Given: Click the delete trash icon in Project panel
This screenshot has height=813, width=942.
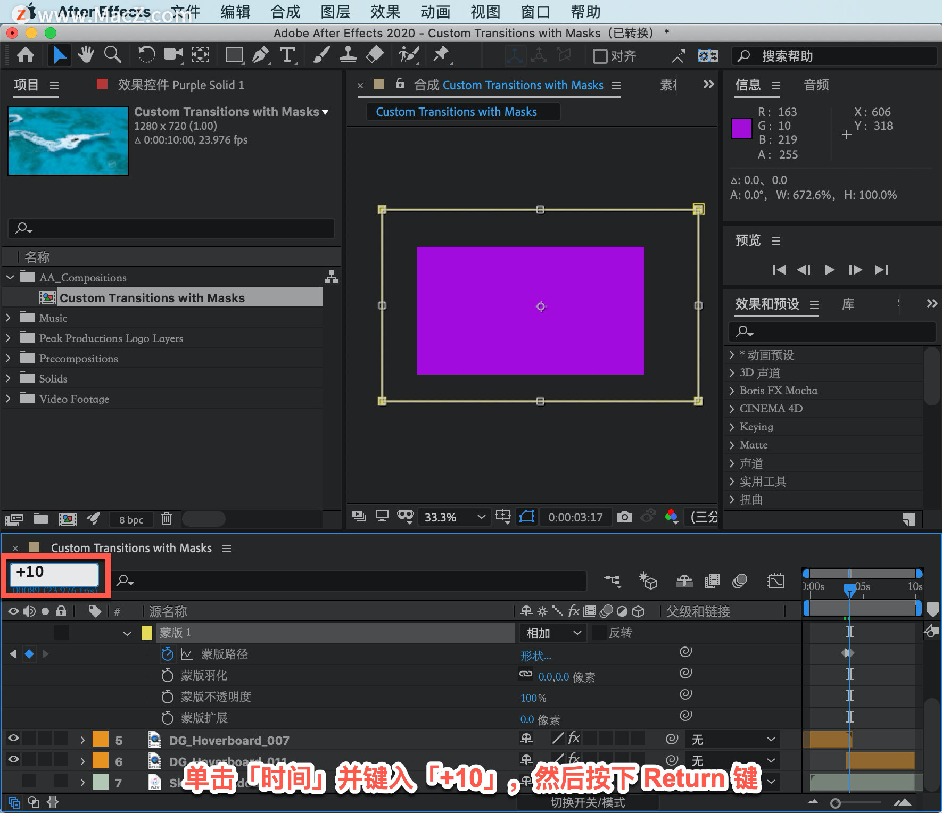Looking at the screenshot, I should (167, 519).
